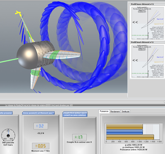Click the delta pression gauge dial
This screenshot has height=154, width=165.
point(8,135)
